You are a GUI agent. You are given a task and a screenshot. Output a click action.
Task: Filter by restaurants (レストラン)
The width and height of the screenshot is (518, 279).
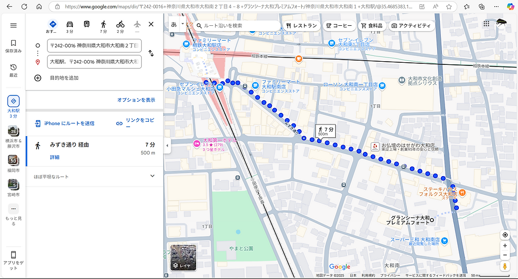tap(302, 25)
